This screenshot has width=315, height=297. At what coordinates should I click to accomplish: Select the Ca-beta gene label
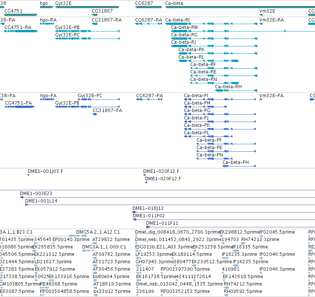(x=174, y=3)
